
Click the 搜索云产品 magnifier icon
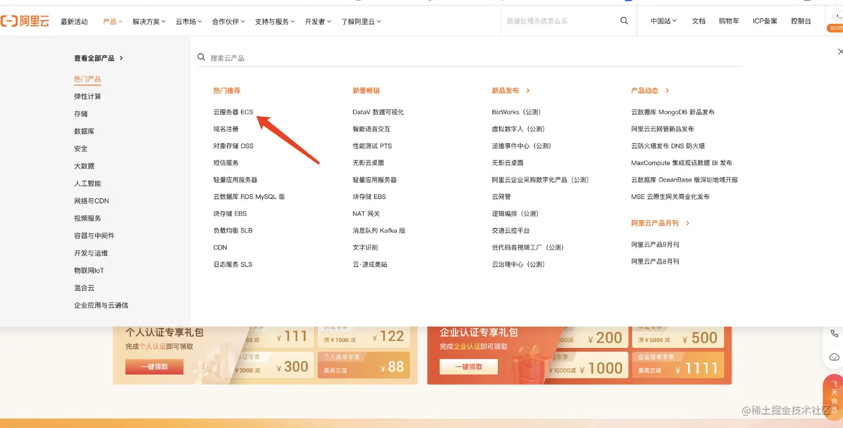(202, 57)
